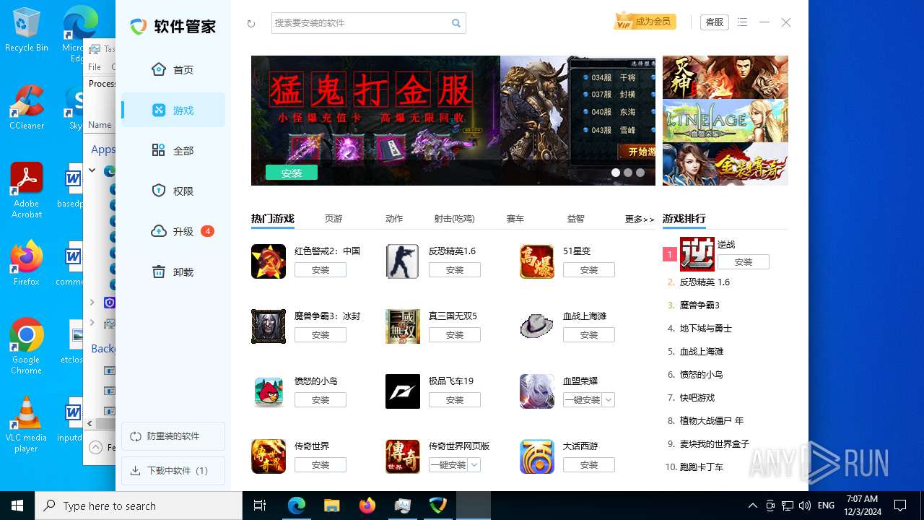Click the magnifier search icon
Image resolution: width=924 pixels, height=520 pixels.
coord(456,23)
